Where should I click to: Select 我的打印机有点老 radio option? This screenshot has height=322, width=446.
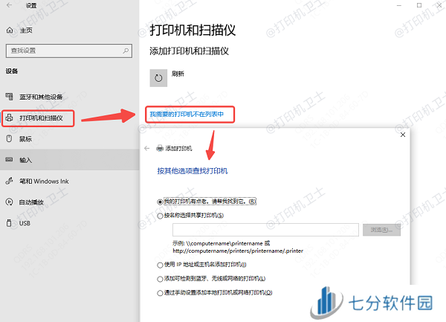tap(160, 202)
